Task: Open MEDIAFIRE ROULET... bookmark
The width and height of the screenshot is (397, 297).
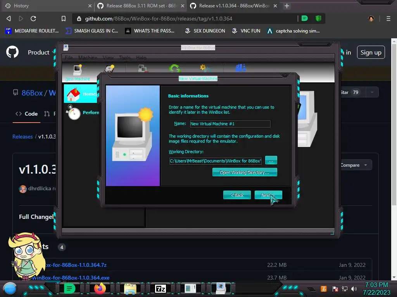Action: (x=32, y=31)
